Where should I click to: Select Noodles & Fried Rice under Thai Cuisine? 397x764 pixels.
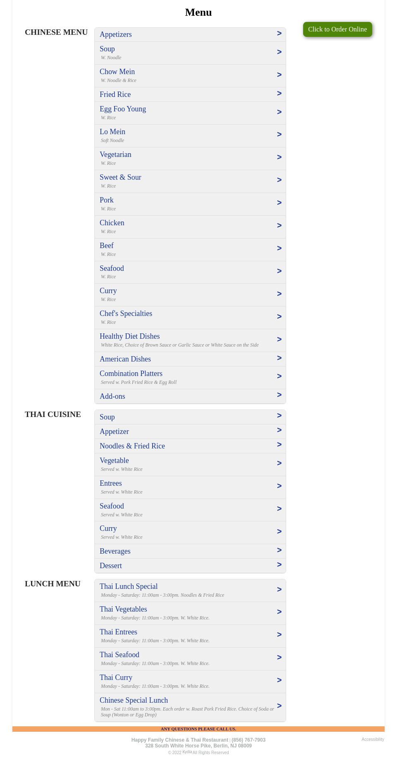132,446
